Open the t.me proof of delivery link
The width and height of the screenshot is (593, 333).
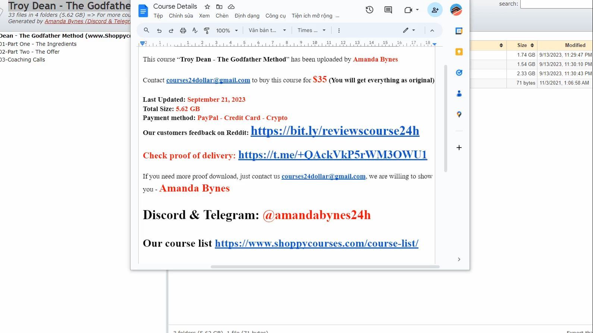click(x=333, y=155)
